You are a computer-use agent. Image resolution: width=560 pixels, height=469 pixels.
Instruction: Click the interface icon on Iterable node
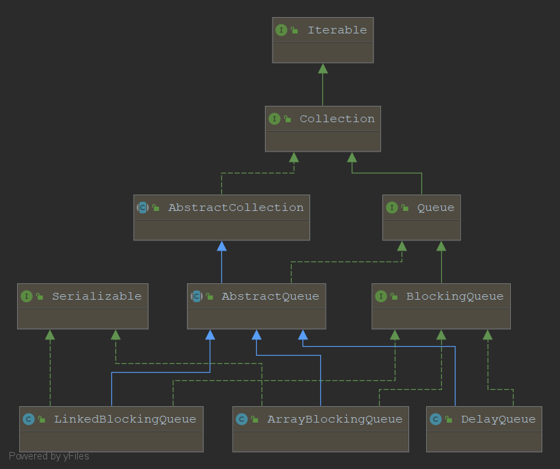coord(281,30)
